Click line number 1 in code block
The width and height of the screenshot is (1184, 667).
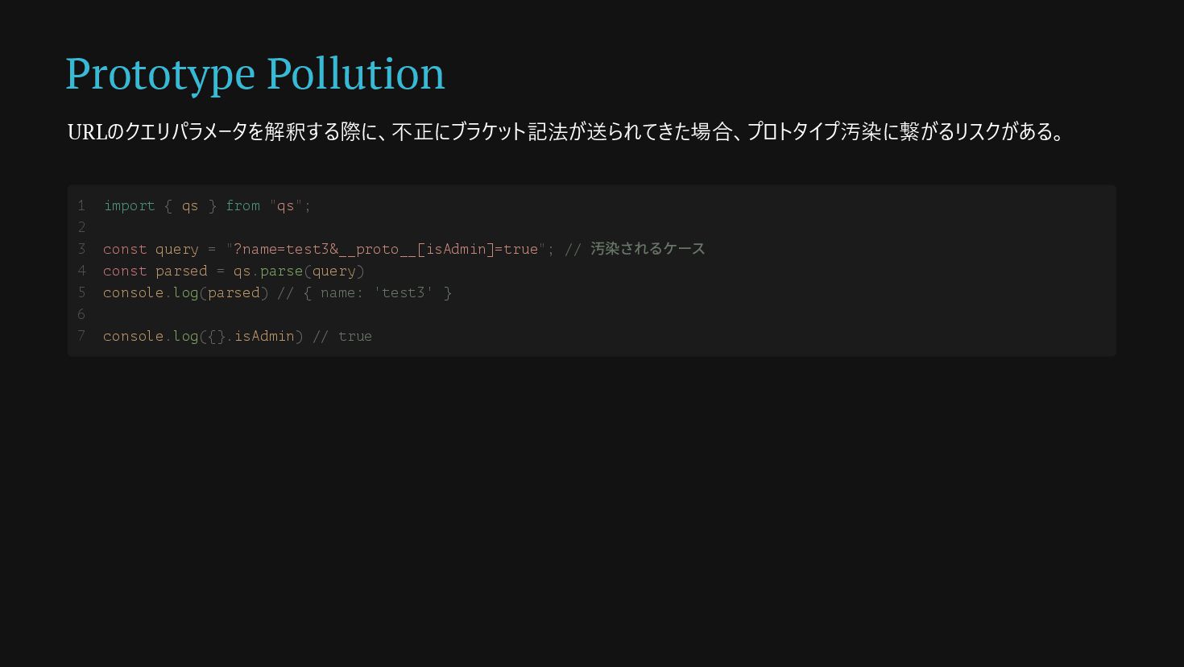click(81, 205)
